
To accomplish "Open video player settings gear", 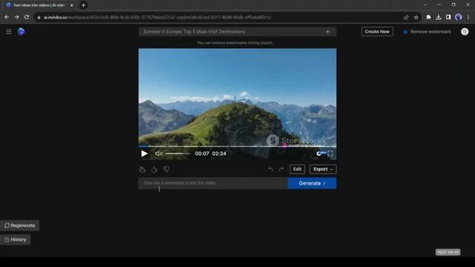I will point(318,154).
